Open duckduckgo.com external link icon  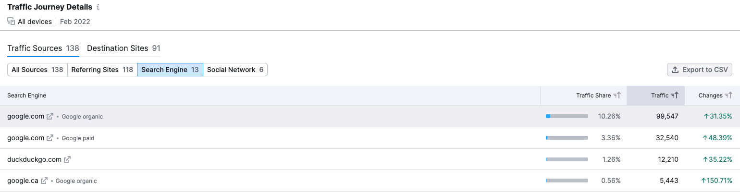[67, 159]
